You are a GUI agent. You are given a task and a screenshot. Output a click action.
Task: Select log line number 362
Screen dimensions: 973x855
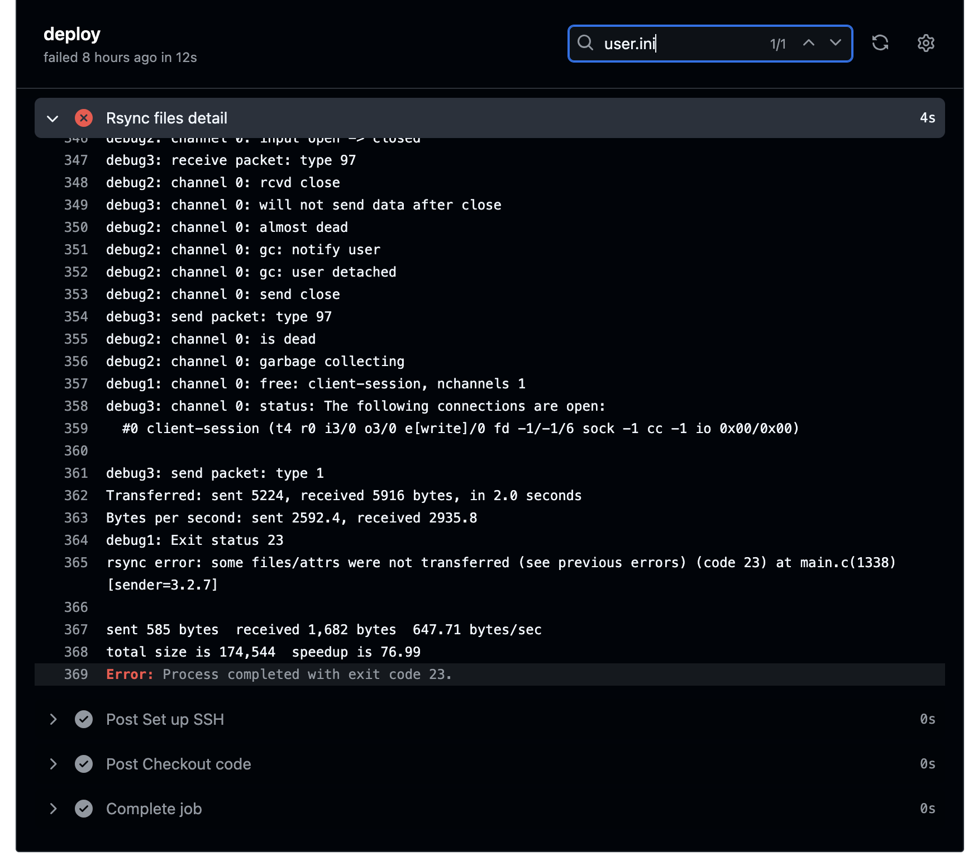[76, 496]
